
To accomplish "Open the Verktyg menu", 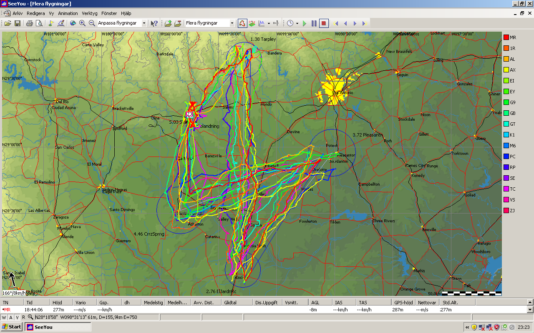I will coord(89,13).
